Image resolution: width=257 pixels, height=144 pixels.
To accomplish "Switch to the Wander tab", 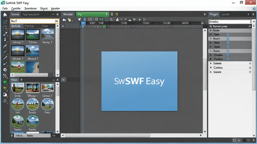I will point(68,14).
